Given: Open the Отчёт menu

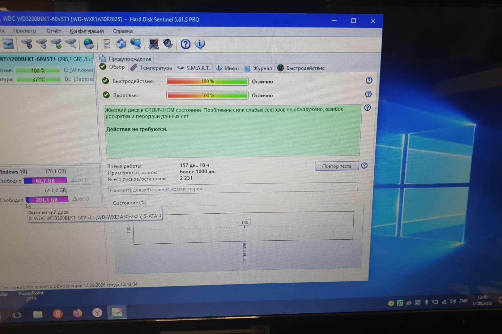Looking at the screenshot, I should click(54, 31).
